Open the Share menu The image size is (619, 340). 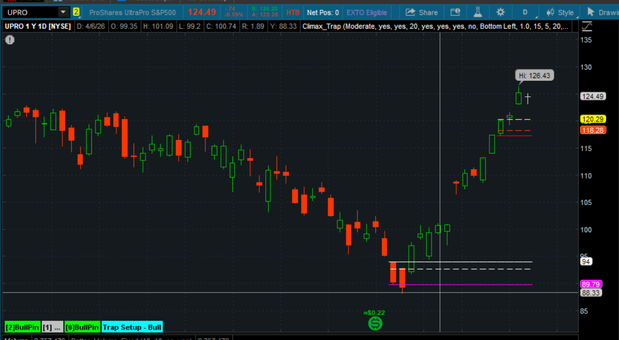[x=421, y=13]
